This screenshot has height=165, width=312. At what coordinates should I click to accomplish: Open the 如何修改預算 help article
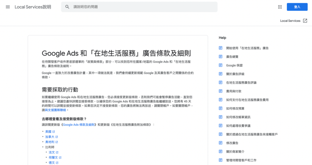[235, 108]
